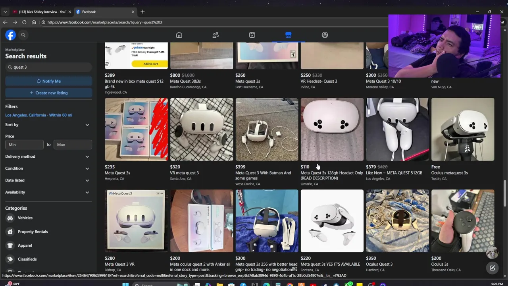
Task: Click Create new listing button
Action: (48, 93)
